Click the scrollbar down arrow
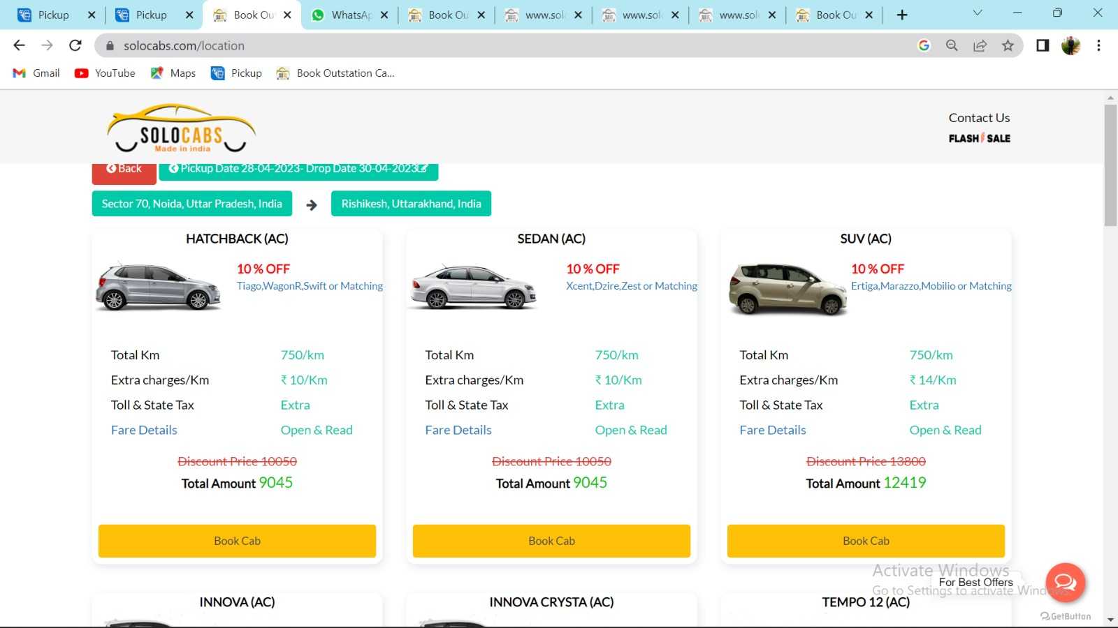The image size is (1118, 628). (1110, 620)
